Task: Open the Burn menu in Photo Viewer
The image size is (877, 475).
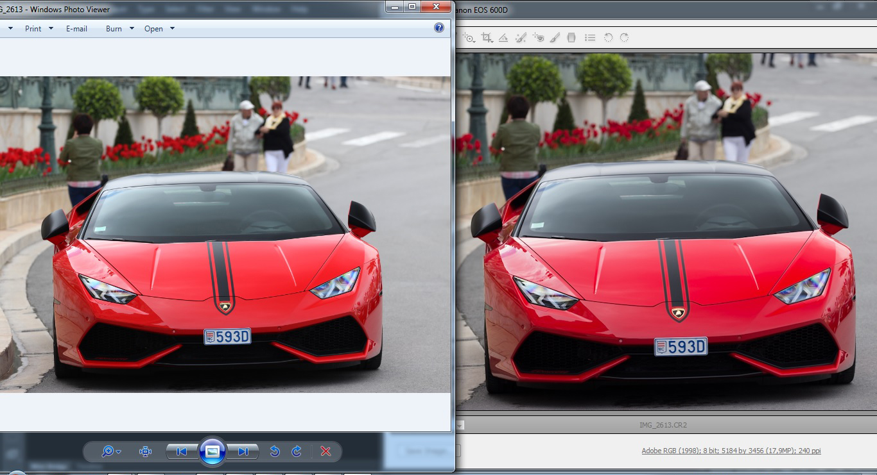Action: coord(120,29)
